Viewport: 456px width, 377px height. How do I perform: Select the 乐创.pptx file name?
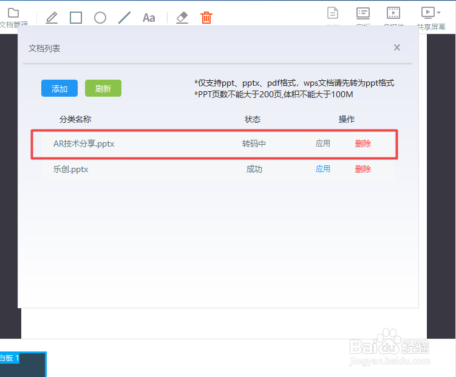pos(70,169)
